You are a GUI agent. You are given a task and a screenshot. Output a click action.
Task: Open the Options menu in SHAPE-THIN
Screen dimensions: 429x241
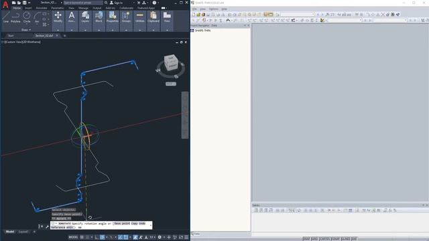point(213,9)
